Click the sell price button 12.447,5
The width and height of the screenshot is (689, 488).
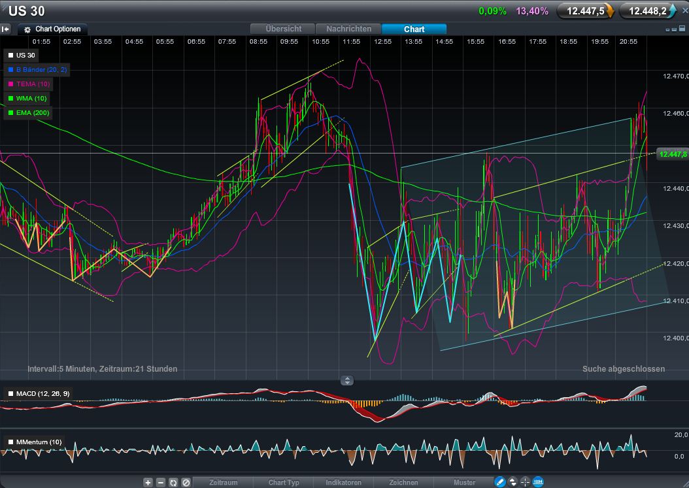point(584,10)
